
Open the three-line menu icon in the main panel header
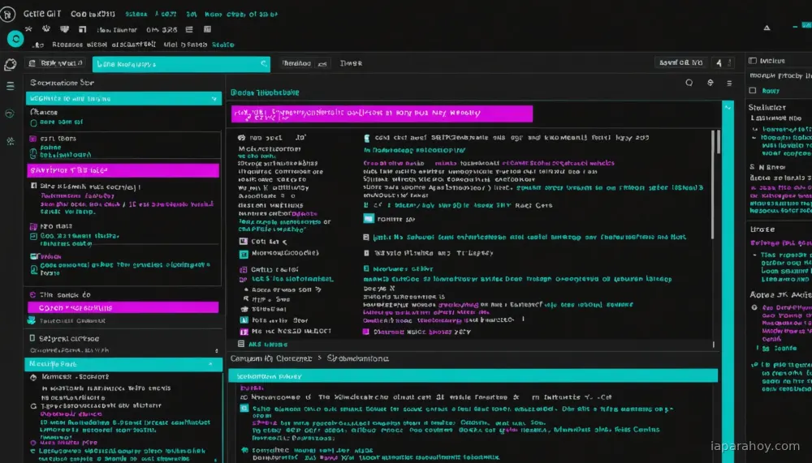tap(729, 84)
